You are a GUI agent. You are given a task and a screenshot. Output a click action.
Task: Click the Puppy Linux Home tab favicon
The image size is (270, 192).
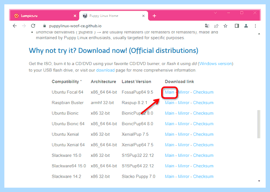[85, 16]
